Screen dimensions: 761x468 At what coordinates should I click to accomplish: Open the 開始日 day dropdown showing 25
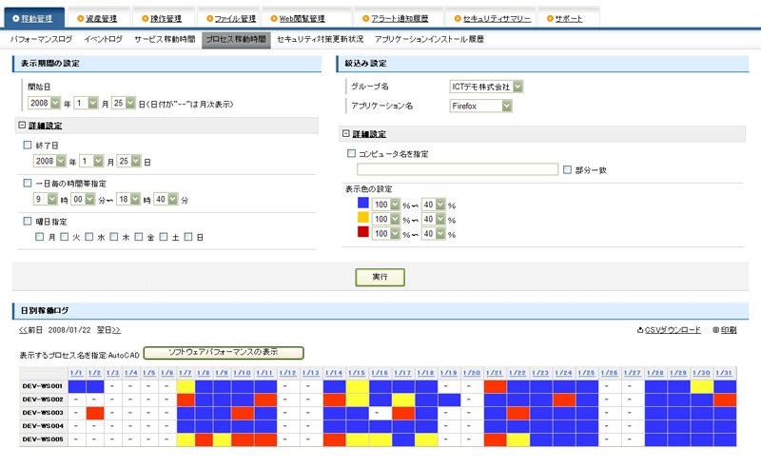[124, 103]
